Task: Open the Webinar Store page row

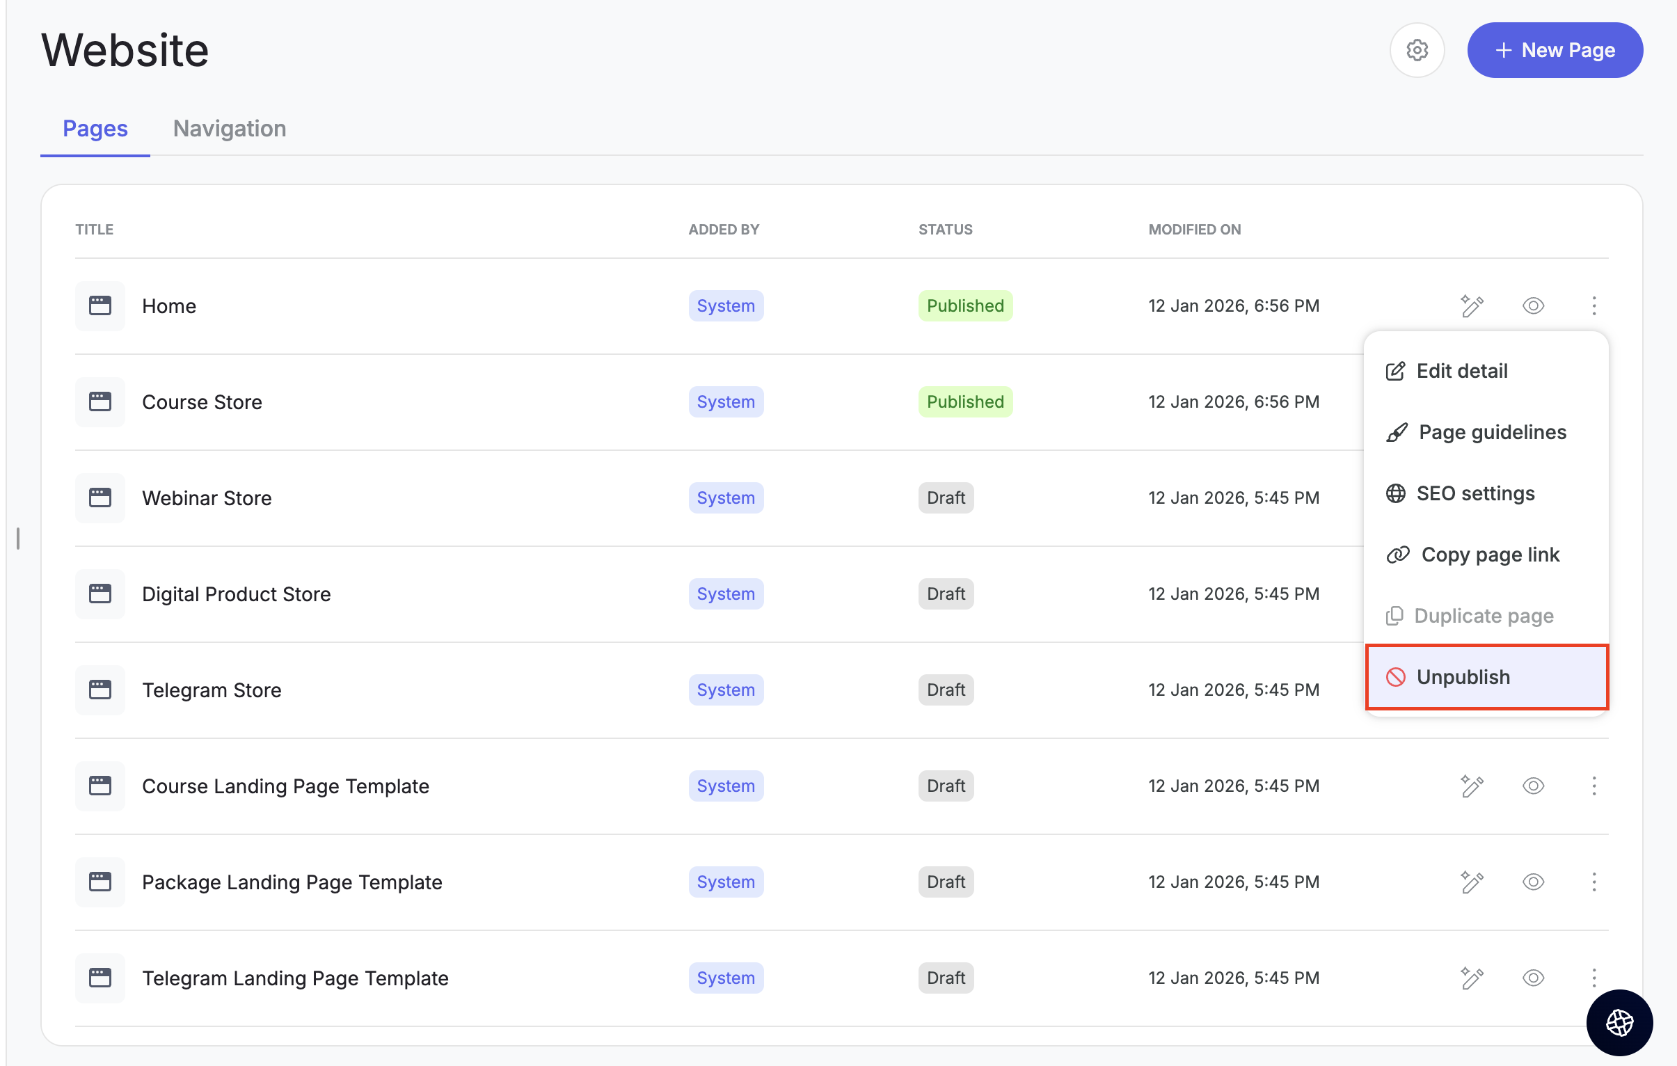Action: 207,498
